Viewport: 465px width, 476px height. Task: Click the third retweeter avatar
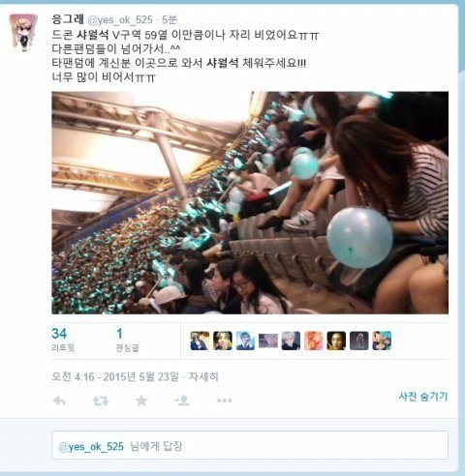point(245,341)
